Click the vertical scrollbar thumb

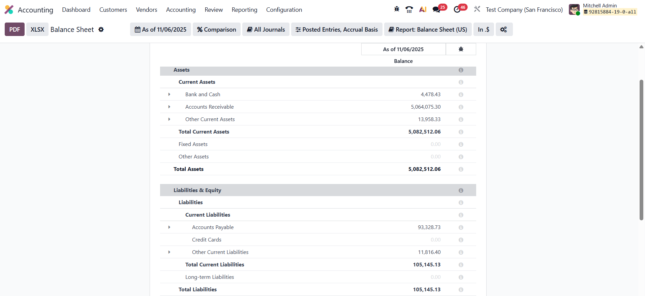[x=641, y=150]
